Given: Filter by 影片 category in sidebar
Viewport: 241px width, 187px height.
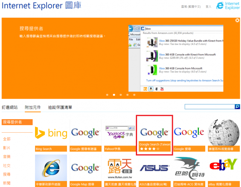Looking at the screenshot, I should coord(7,148).
